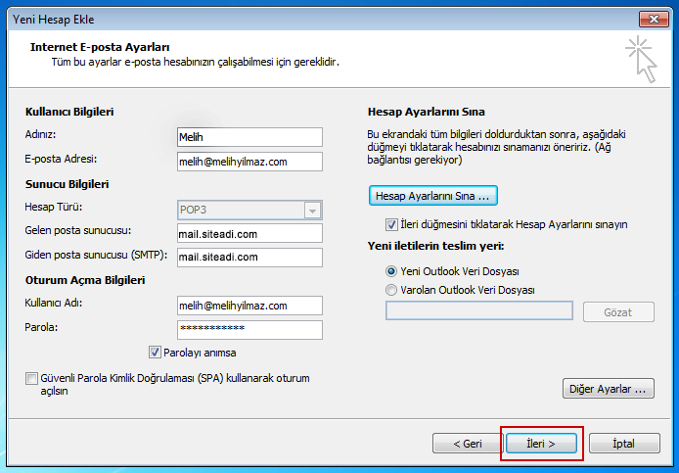Toggle Parolayı anımsa checkbox
The image size is (679, 473).
pos(156,353)
